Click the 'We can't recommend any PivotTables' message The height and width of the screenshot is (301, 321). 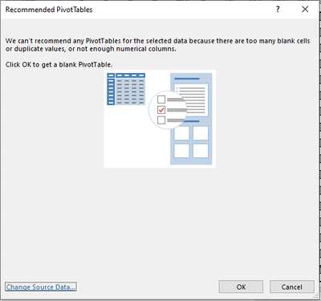[x=157, y=45]
